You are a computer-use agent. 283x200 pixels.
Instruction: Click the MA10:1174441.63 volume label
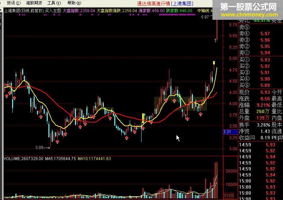(94, 159)
